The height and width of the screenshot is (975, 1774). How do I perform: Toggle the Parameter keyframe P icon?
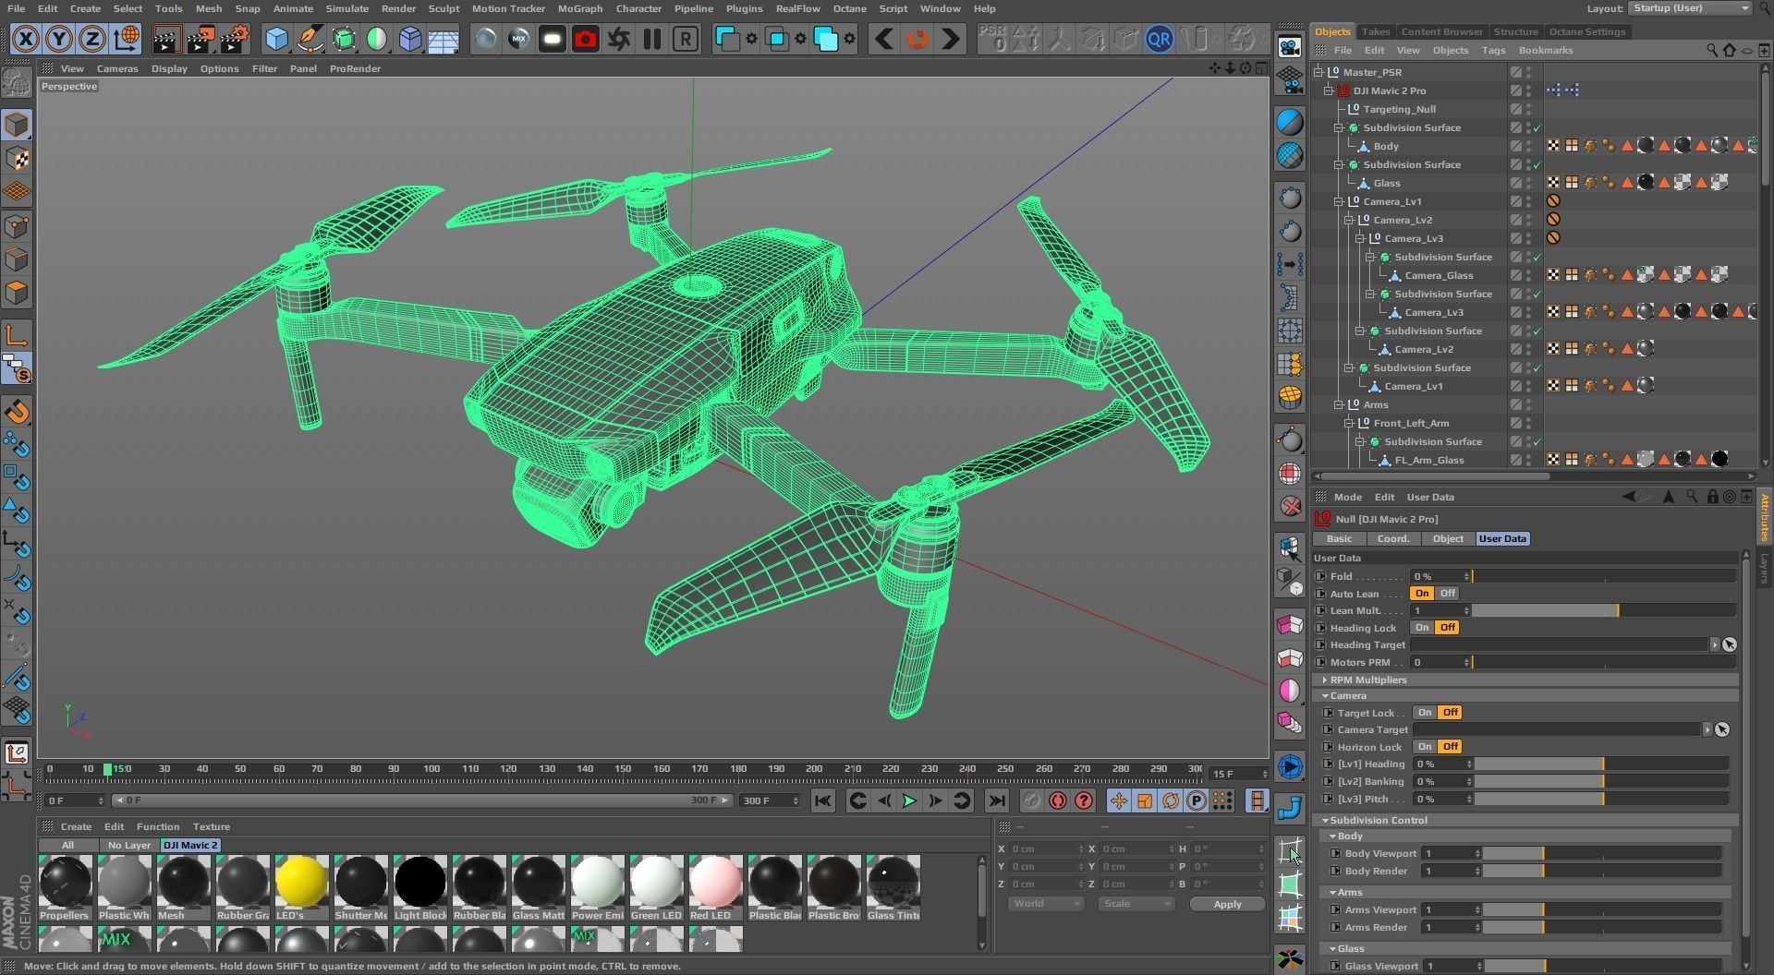click(1196, 800)
